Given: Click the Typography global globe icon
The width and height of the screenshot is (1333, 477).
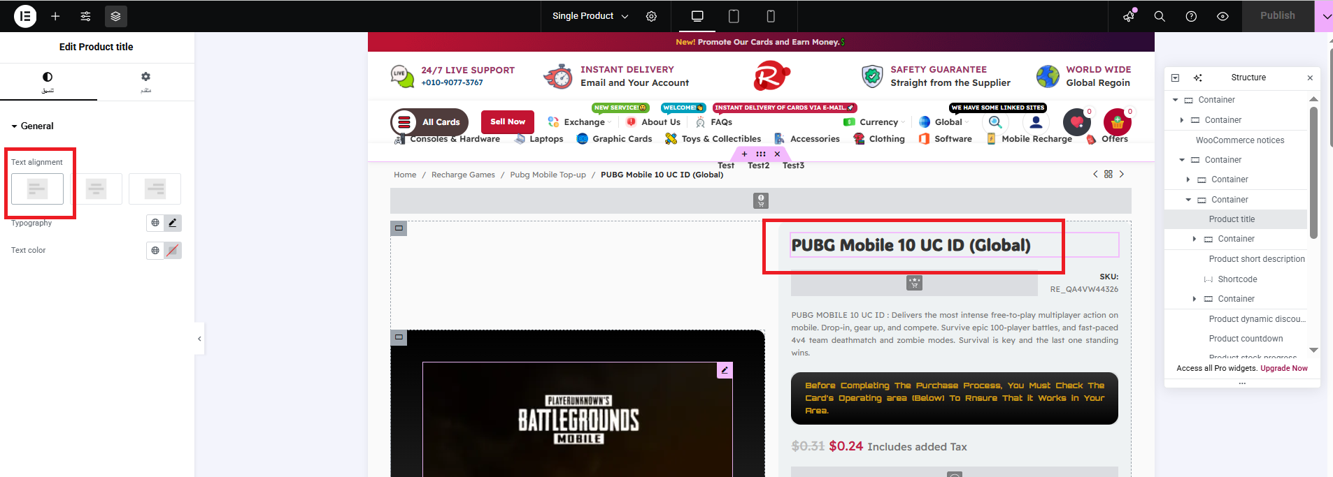Looking at the screenshot, I should [155, 223].
